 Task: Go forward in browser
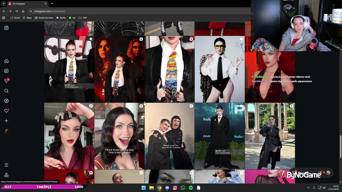(x=10, y=11)
